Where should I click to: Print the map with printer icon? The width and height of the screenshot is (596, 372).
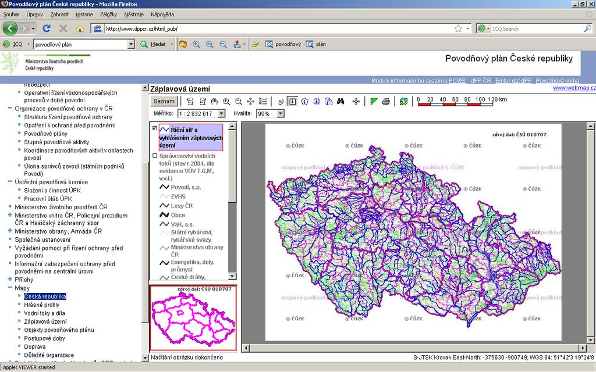pyautogui.click(x=386, y=101)
